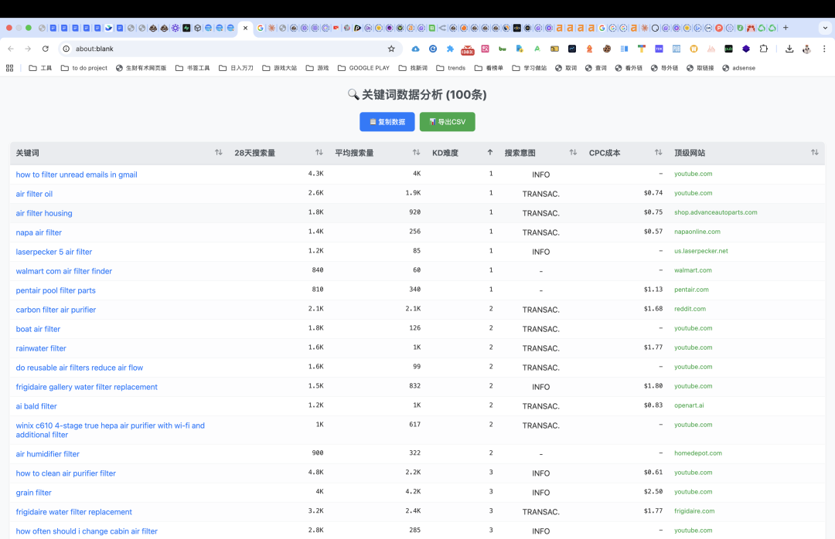
Task: Open a new tab with plus button
Action: pyautogui.click(x=786, y=28)
